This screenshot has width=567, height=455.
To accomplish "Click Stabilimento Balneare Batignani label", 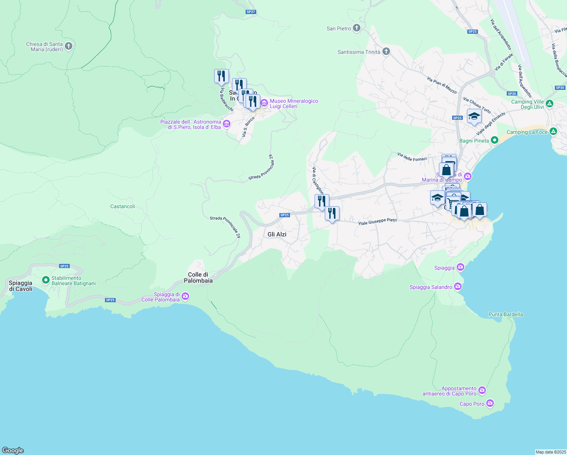I will tap(74, 281).
